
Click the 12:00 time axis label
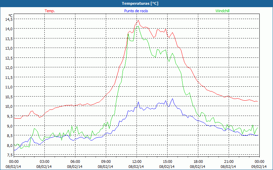137,162
